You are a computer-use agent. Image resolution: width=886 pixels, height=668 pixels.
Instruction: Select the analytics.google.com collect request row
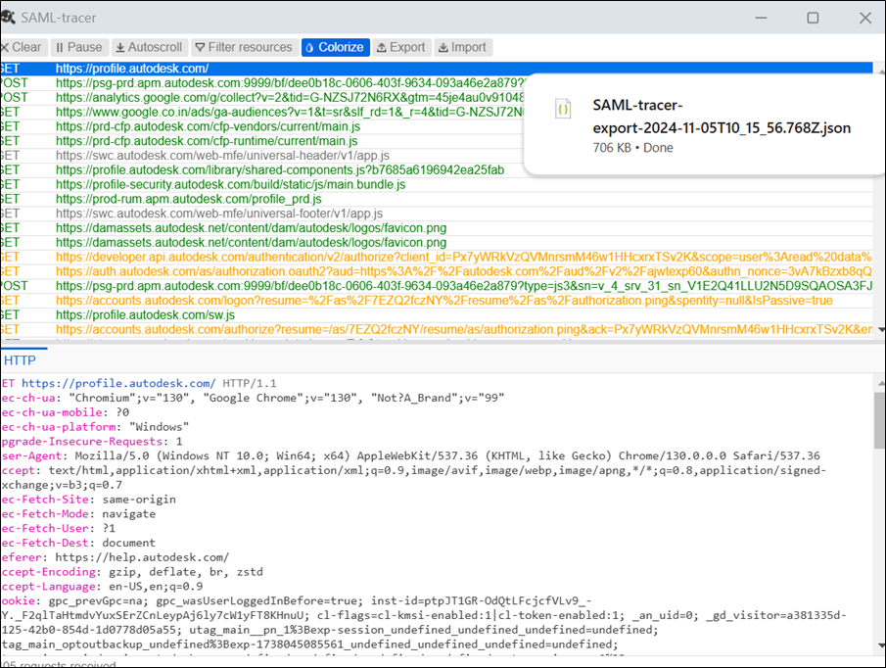262,97
